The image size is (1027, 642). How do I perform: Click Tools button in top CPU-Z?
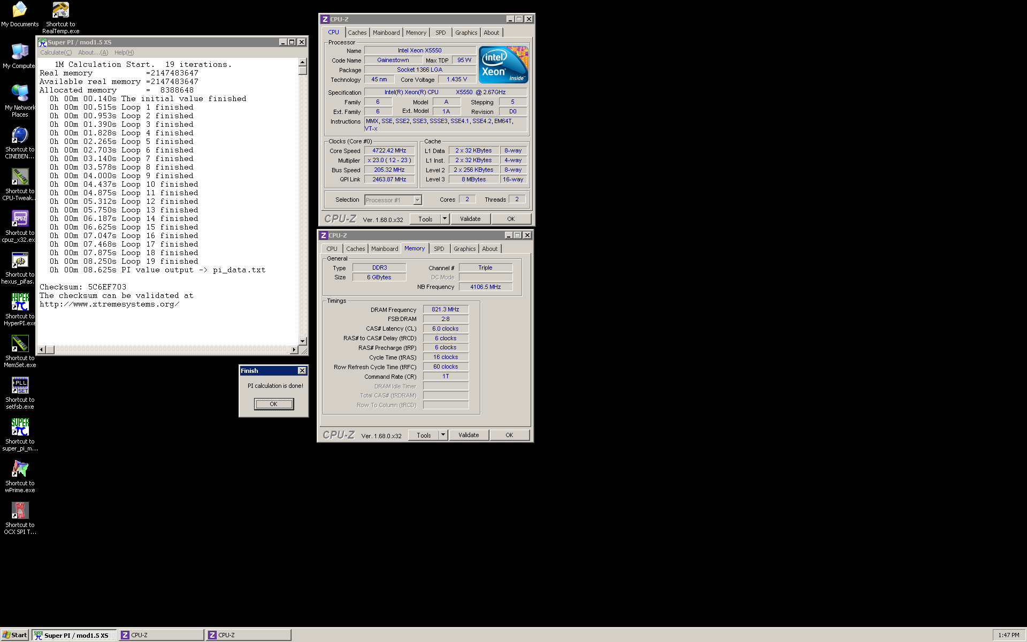coord(425,219)
